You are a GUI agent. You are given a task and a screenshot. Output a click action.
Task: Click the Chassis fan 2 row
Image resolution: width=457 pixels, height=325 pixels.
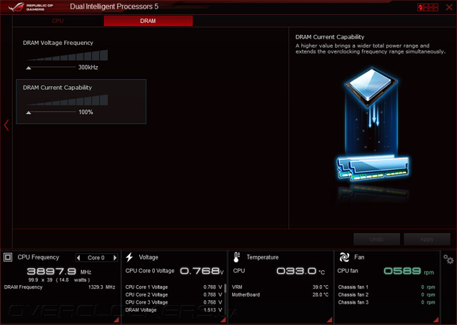pyautogui.click(x=386, y=295)
